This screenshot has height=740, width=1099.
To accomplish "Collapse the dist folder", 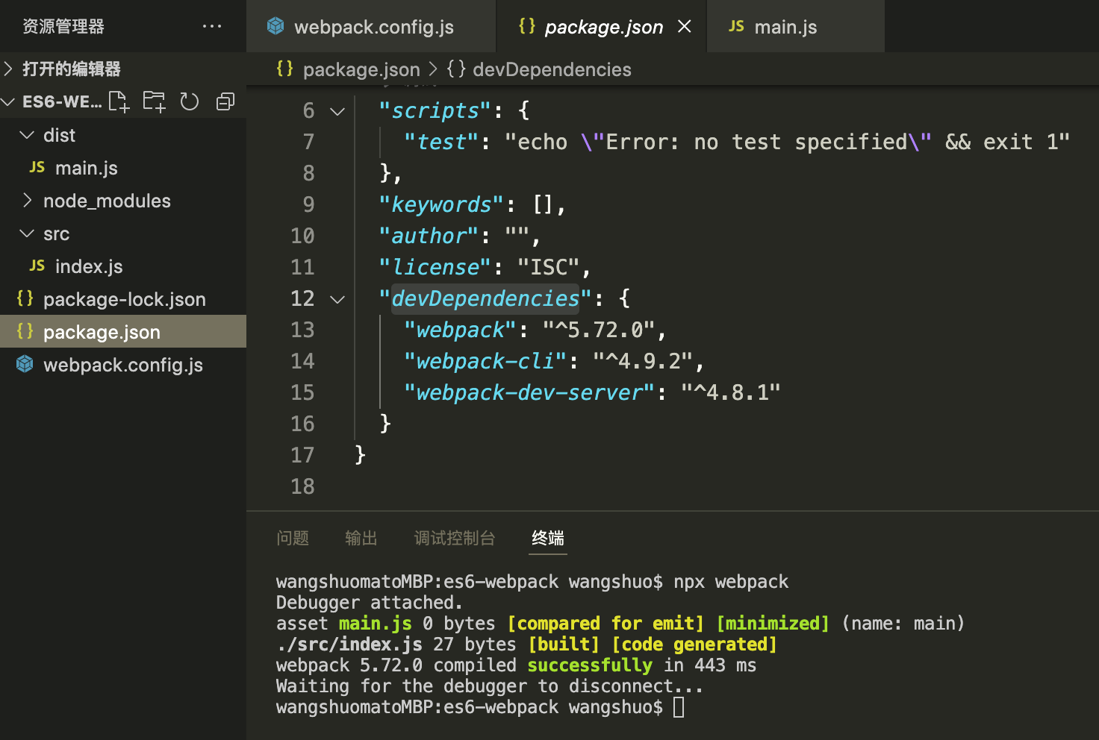I will click(27, 135).
